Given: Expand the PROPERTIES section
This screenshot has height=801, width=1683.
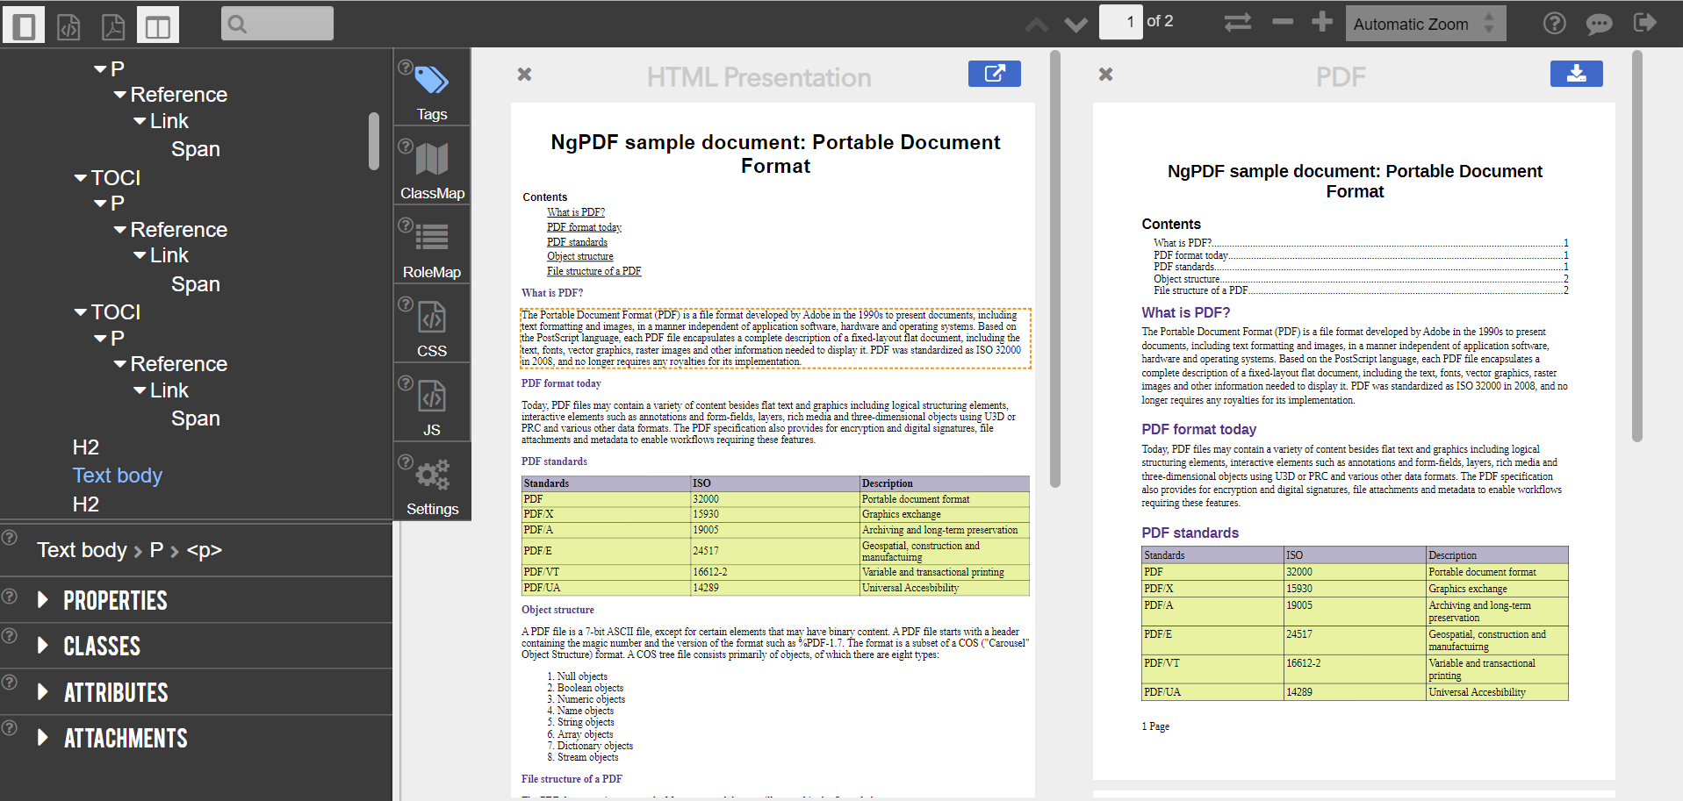Looking at the screenshot, I should coord(115,601).
